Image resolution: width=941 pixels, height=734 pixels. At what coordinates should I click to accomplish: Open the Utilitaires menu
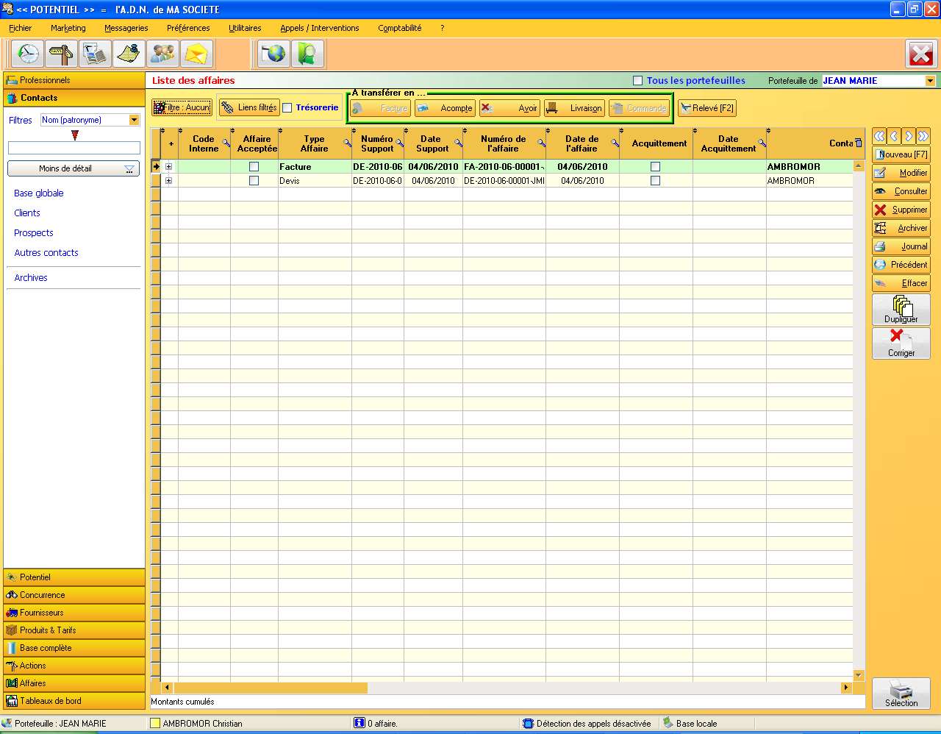point(245,28)
